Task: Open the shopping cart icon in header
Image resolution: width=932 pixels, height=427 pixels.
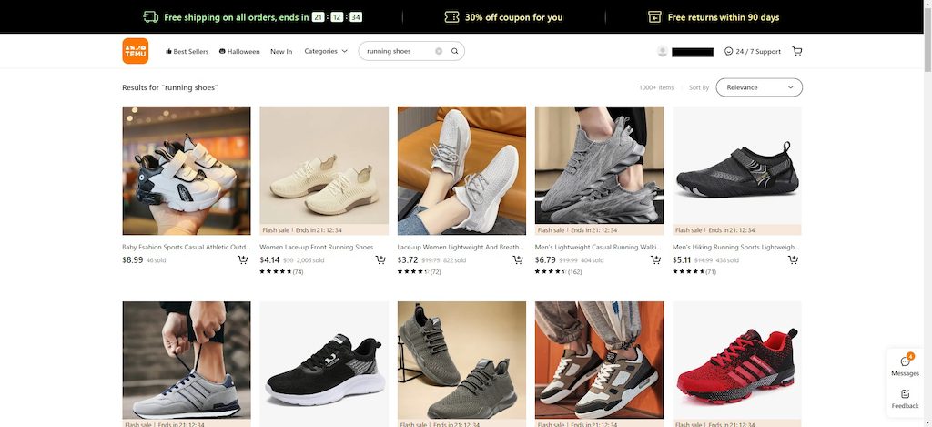Action: pyautogui.click(x=797, y=51)
